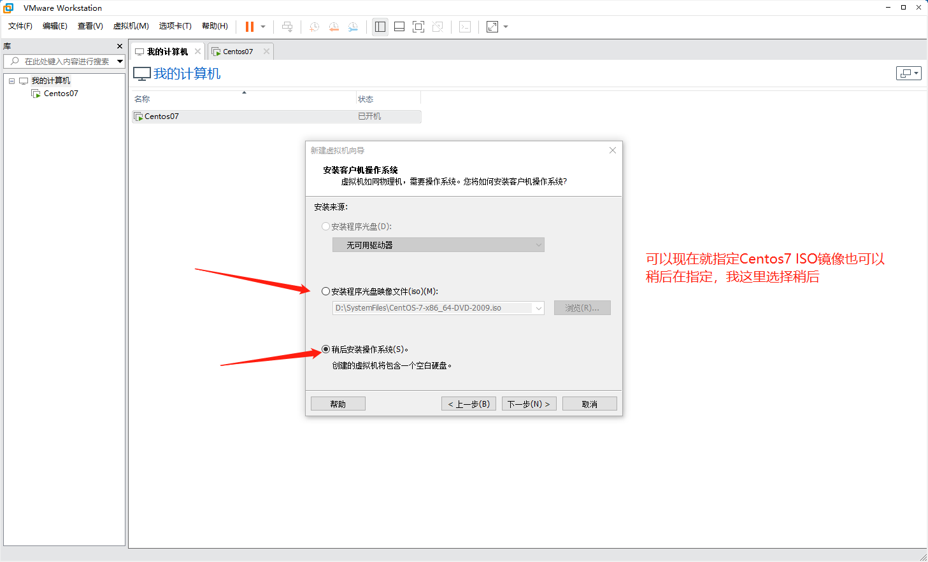The height and width of the screenshot is (562, 928).
Task: Close the 新建虚拟机向导 dialog
Action: pos(613,150)
